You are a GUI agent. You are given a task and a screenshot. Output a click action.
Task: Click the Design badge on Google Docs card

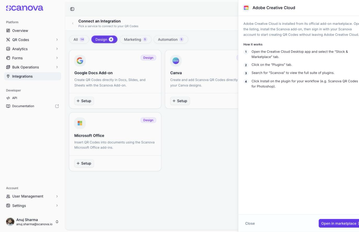(148, 58)
